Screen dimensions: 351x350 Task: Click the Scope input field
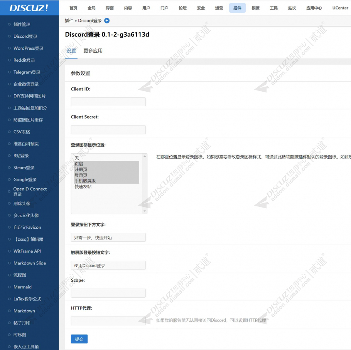coord(108,293)
